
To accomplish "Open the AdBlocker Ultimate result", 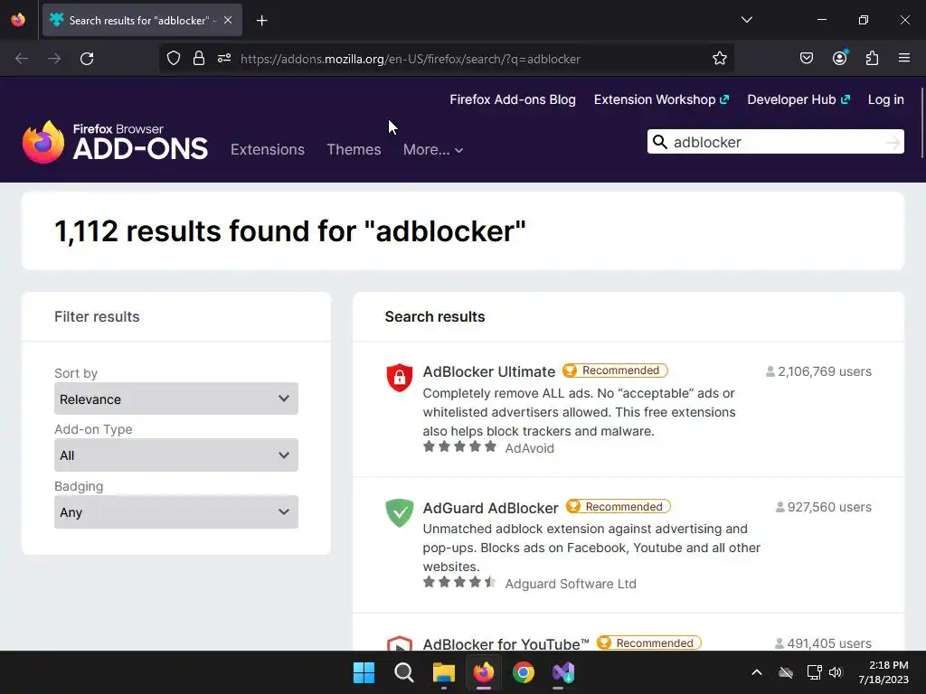I will pyautogui.click(x=489, y=371).
